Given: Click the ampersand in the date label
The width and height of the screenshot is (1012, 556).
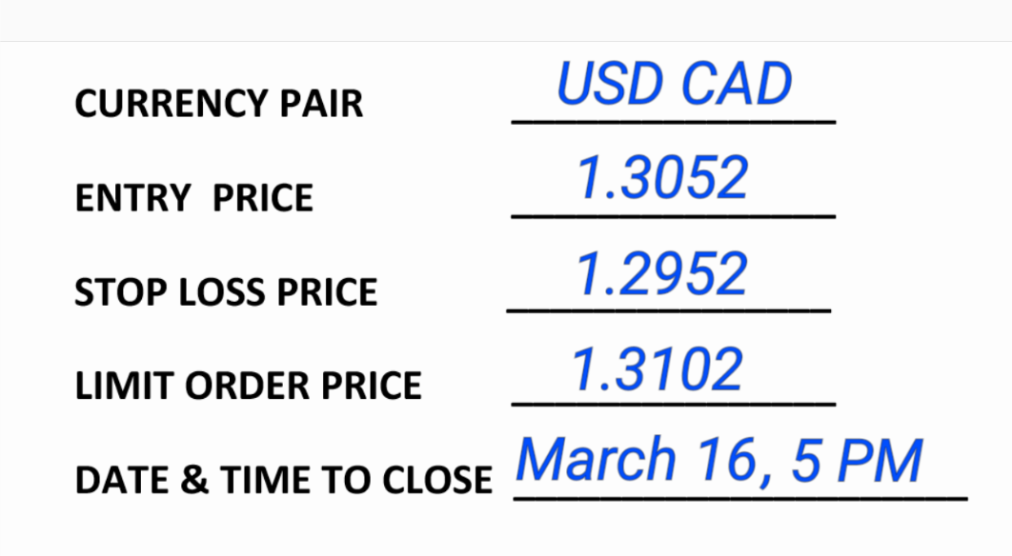Looking at the screenshot, I should pyautogui.click(x=193, y=480).
